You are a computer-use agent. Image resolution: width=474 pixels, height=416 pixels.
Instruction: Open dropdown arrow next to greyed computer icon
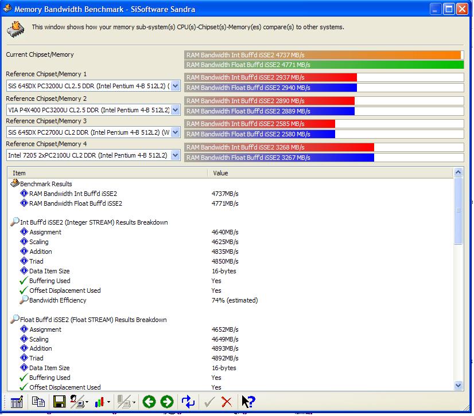click(x=134, y=402)
